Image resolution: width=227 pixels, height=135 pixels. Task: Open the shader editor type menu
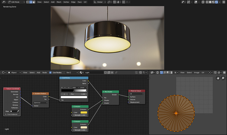coord(4,73)
